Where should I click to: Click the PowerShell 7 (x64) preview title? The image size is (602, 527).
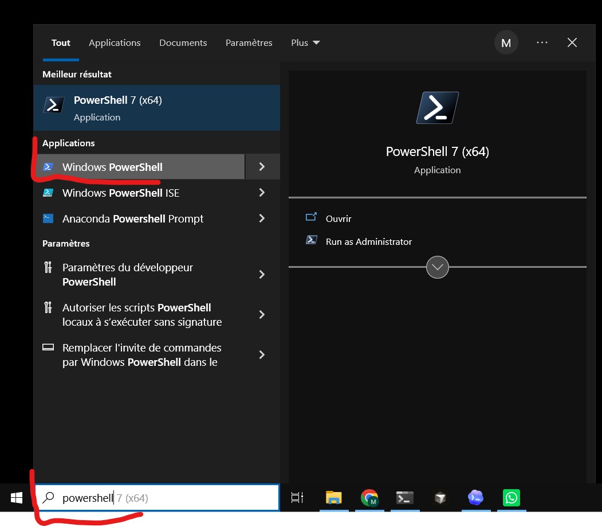[x=437, y=152]
